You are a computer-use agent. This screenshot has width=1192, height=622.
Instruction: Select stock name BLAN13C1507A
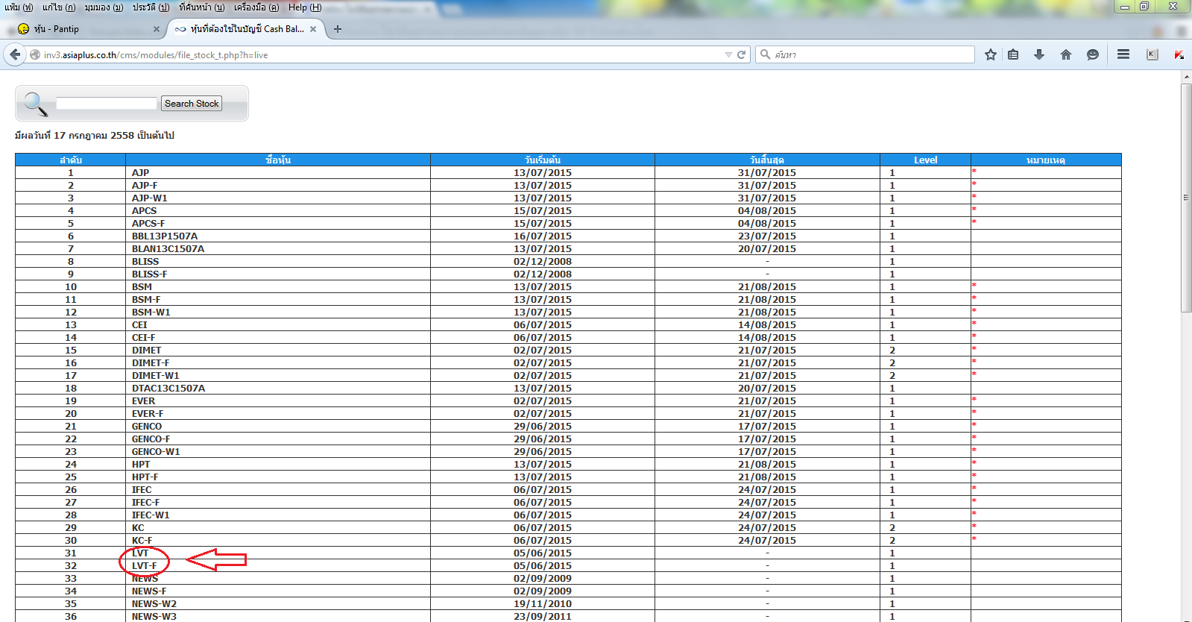pos(168,249)
